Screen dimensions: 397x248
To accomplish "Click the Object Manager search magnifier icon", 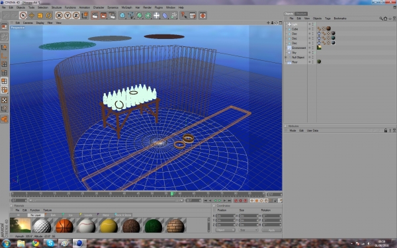I will [x=381, y=19].
